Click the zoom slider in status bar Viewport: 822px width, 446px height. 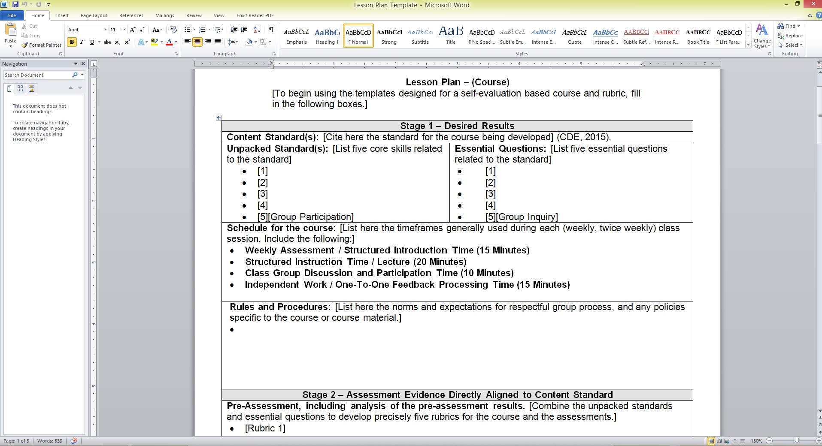(x=797, y=441)
